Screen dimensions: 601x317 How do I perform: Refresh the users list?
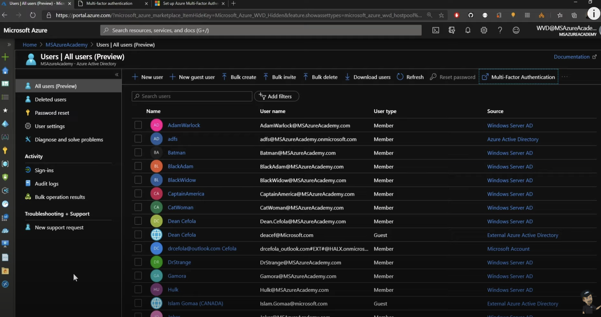410,77
